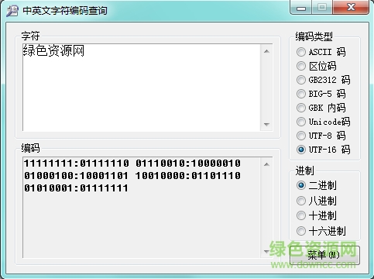This screenshot has height=279, width=374.
Task: Click up arrow of 编码 box scrollbar
Action: tap(266, 164)
